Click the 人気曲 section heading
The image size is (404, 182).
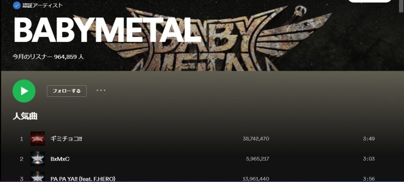coord(25,116)
